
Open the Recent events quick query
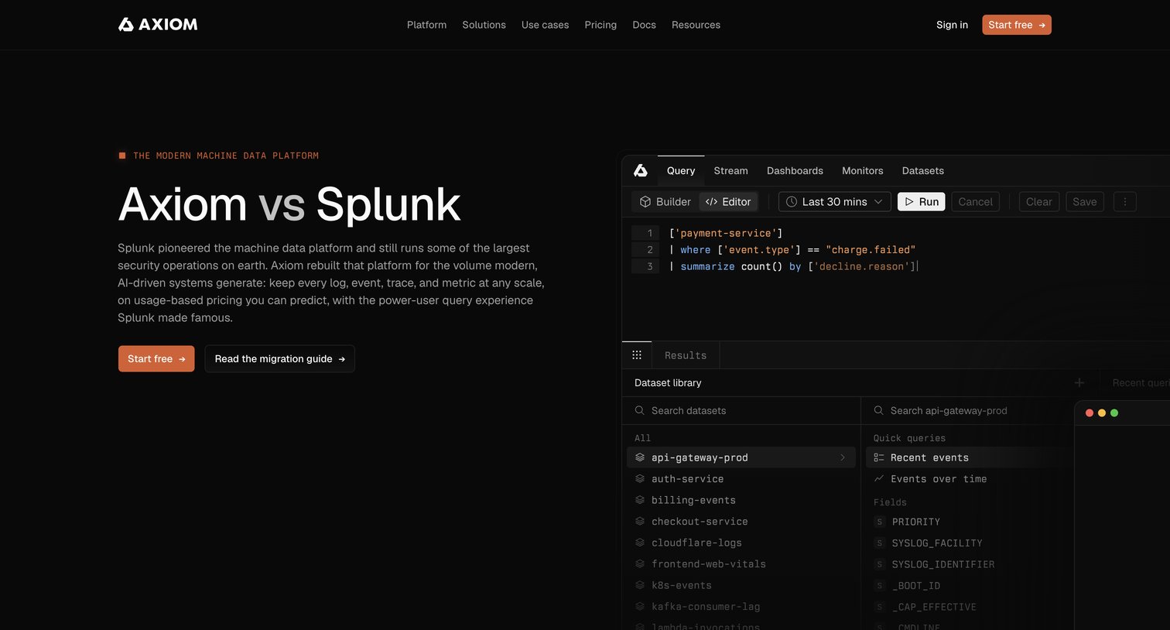[x=969, y=457]
